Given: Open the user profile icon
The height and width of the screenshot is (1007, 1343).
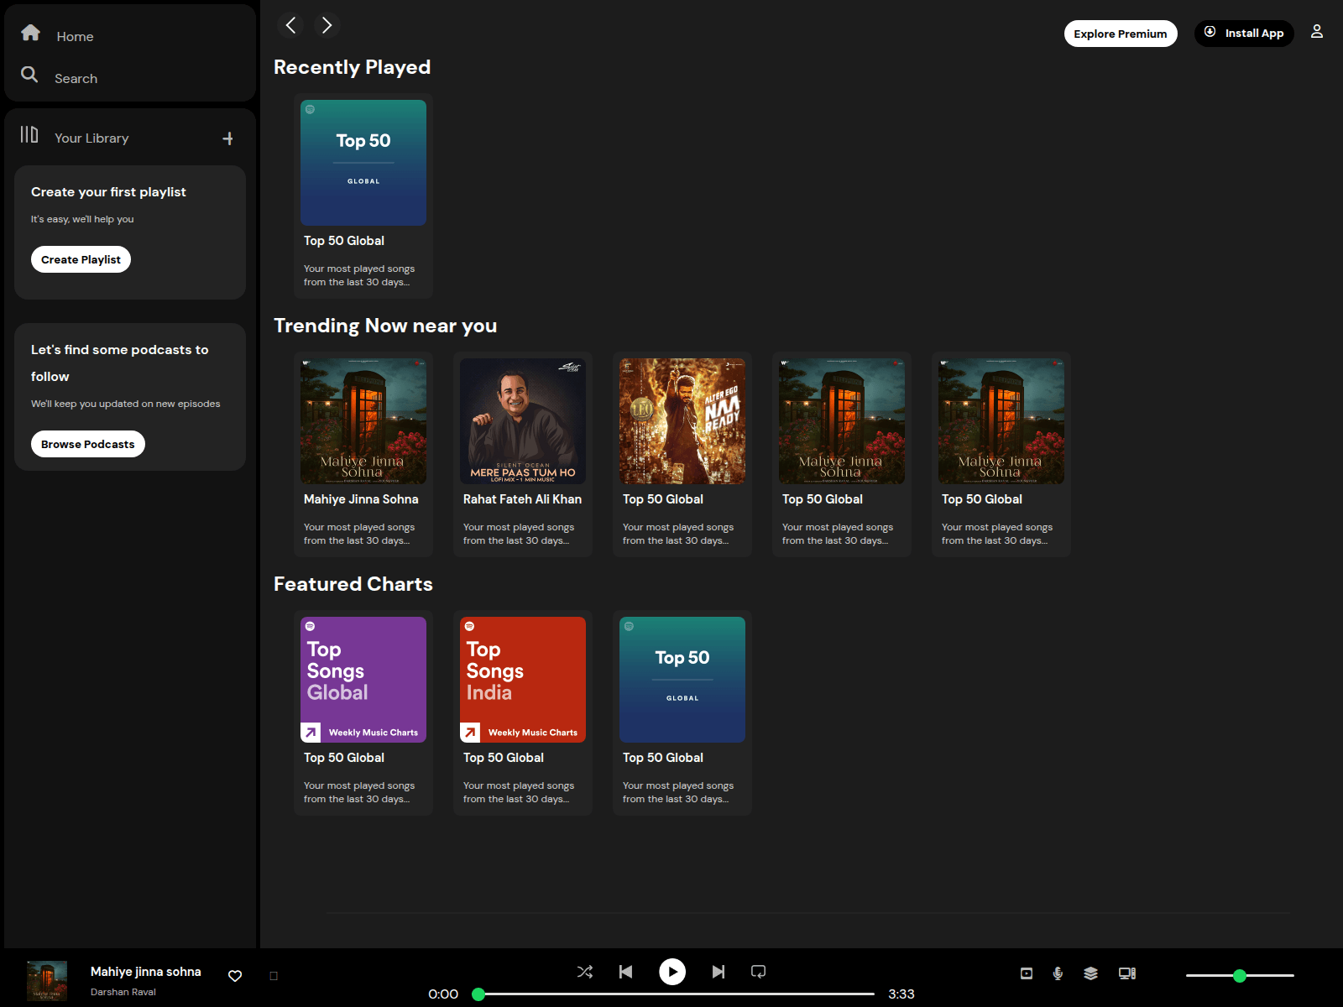Looking at the screenshot, I should 1317,32.
